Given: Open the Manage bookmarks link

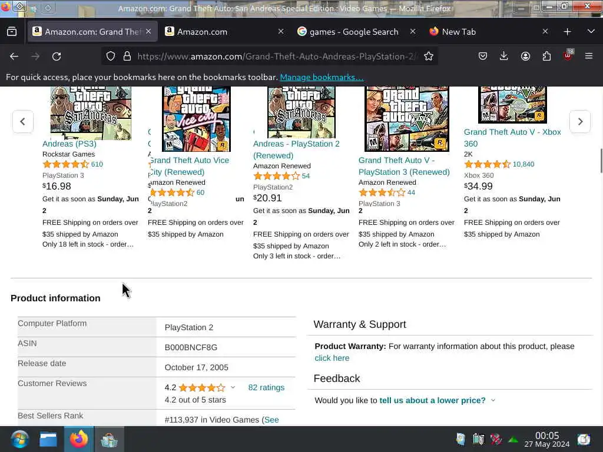Looking at the screenshot, I should click(x=322, y=77).
